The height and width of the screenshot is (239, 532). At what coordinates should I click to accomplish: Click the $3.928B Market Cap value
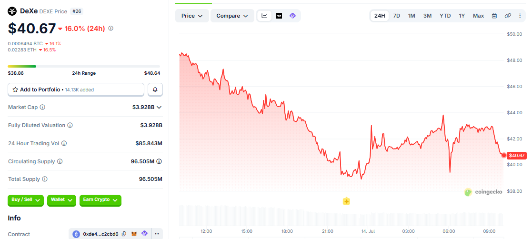143,107
